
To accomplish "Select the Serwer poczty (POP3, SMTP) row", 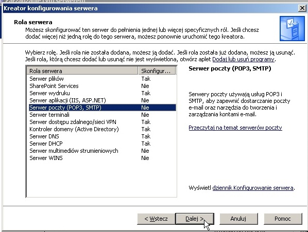I will point(102,108).
